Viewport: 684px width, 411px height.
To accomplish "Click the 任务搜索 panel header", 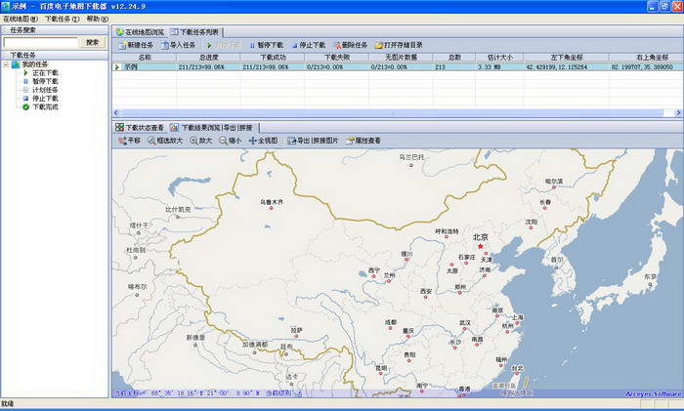I will click(x=55, y=30).
